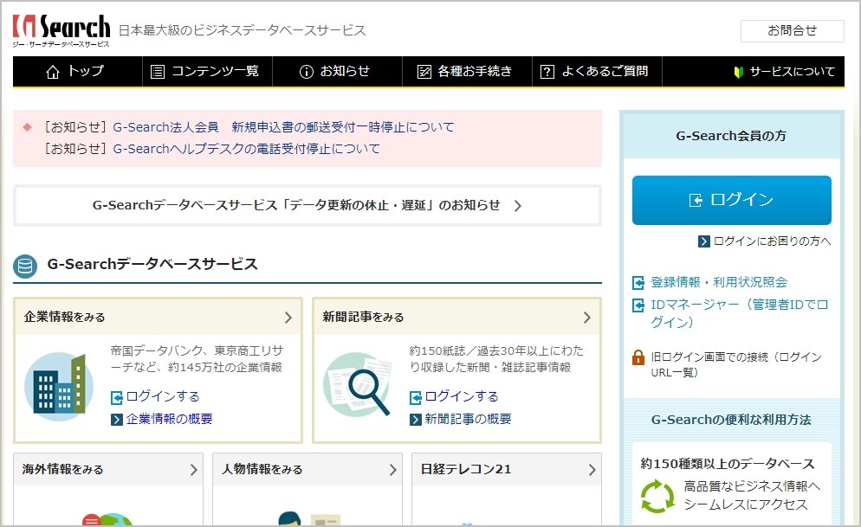Click the database icon beside G-Searchデータベースサービス heading

pos(25,266)
